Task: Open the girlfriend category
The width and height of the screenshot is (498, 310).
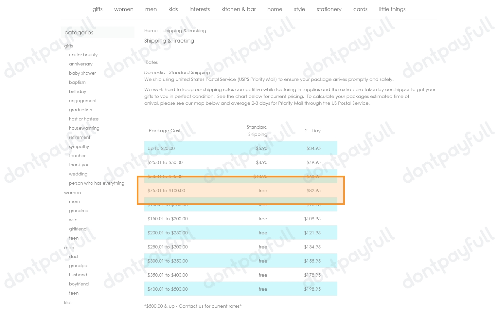Action: click(x=78, y=229)
